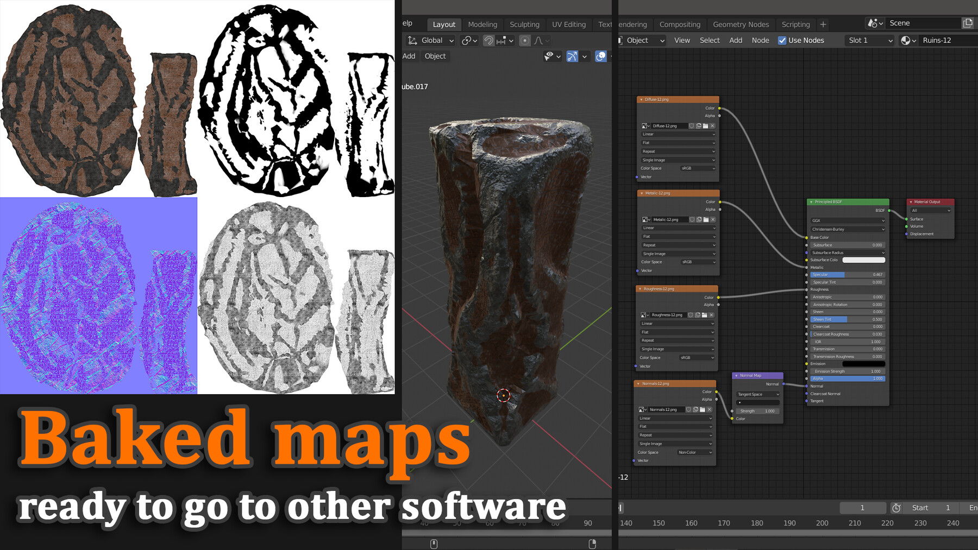Toggle proportional editing circle icon
This screenshot has width=978, height=550.
(x=524, y=40)
